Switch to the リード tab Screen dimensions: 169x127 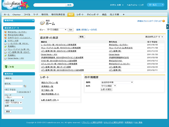tap(36, 15)
